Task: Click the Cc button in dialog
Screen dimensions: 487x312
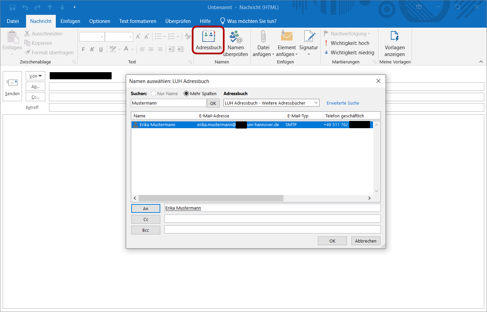Action: 146,219
